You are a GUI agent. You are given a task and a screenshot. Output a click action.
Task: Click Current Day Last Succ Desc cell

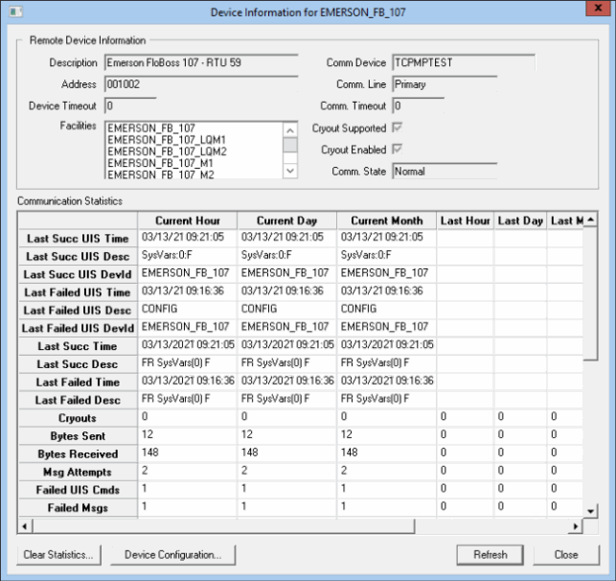pyautogui.click(x=286, y=362)
